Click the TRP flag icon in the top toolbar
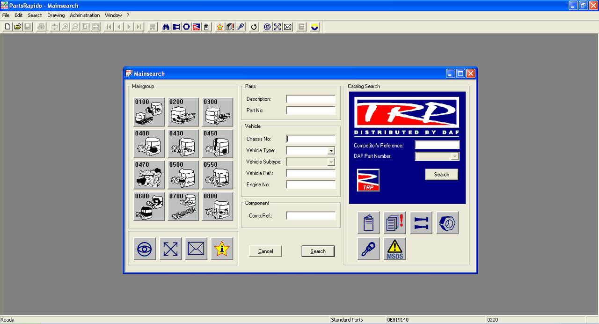Image resolution: width=599 pixels, height=324 pixels. point(197,27)
